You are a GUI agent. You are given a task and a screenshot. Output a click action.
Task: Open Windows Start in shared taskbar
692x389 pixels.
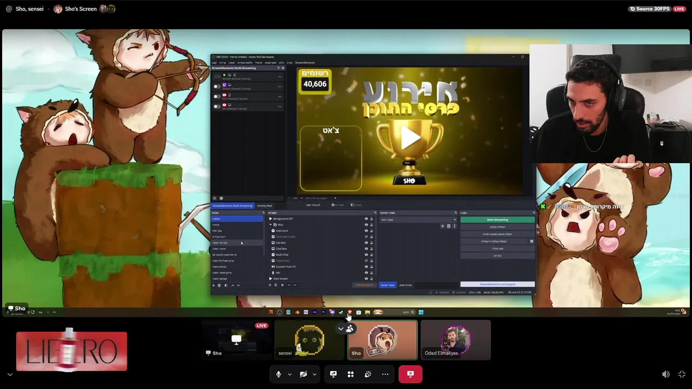tap(421, 312)
